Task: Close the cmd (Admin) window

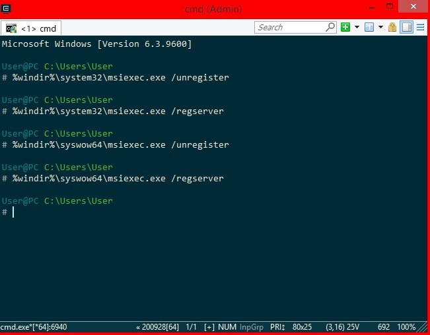Action: (413, 7)
